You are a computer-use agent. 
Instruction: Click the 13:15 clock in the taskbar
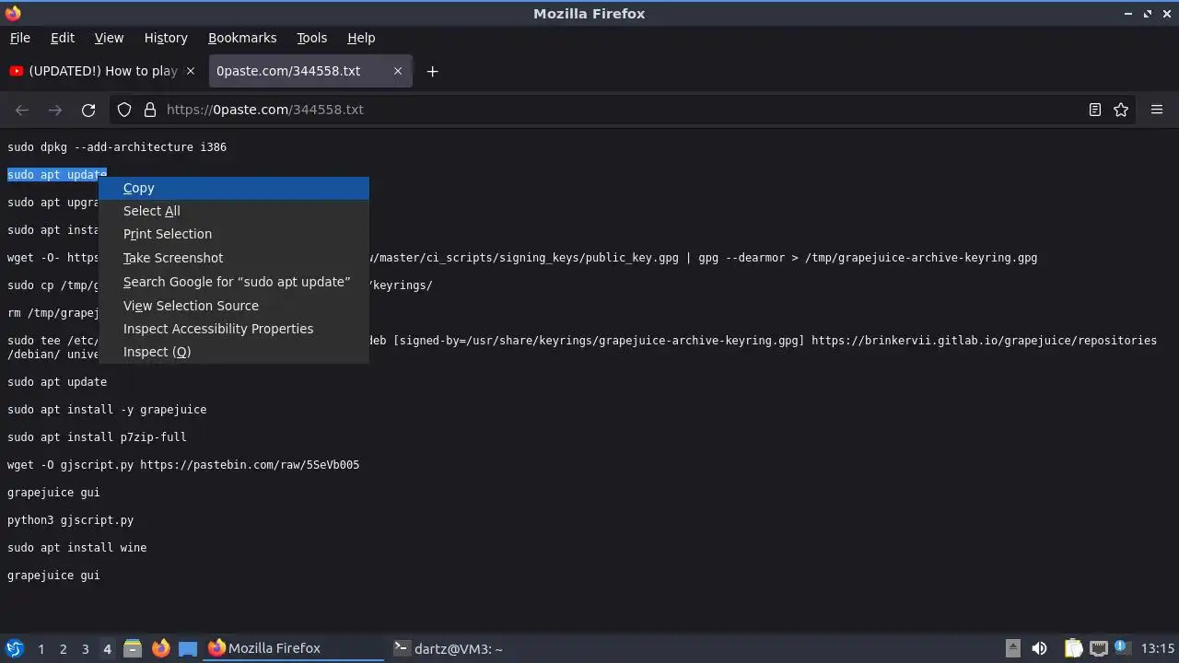pos(1158,648)
